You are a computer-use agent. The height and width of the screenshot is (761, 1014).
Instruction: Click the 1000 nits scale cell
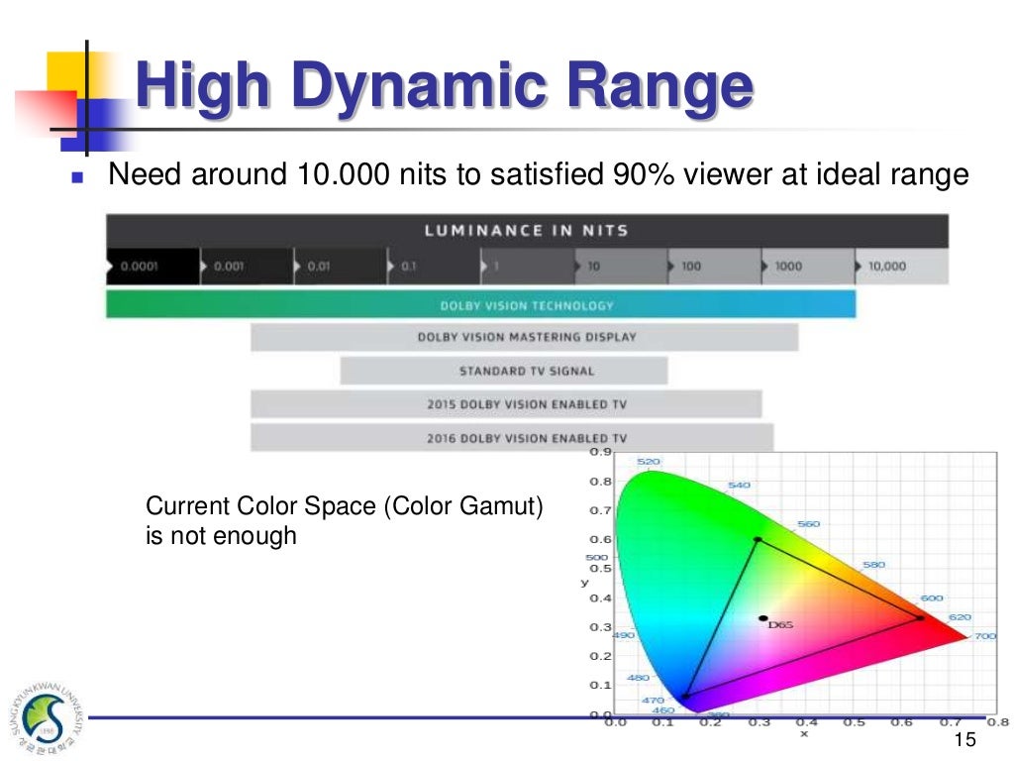tap(808, 266)
